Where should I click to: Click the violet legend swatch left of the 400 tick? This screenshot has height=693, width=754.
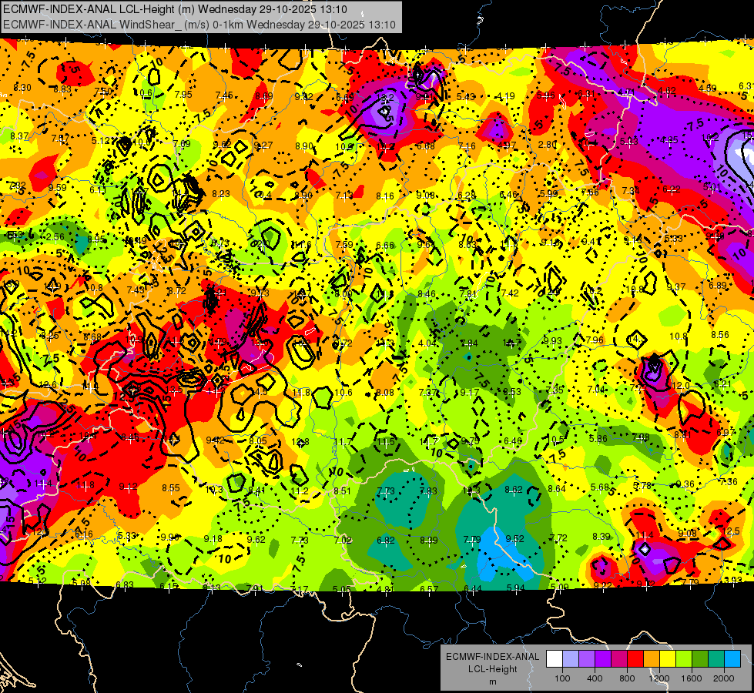tap(587, 659)
